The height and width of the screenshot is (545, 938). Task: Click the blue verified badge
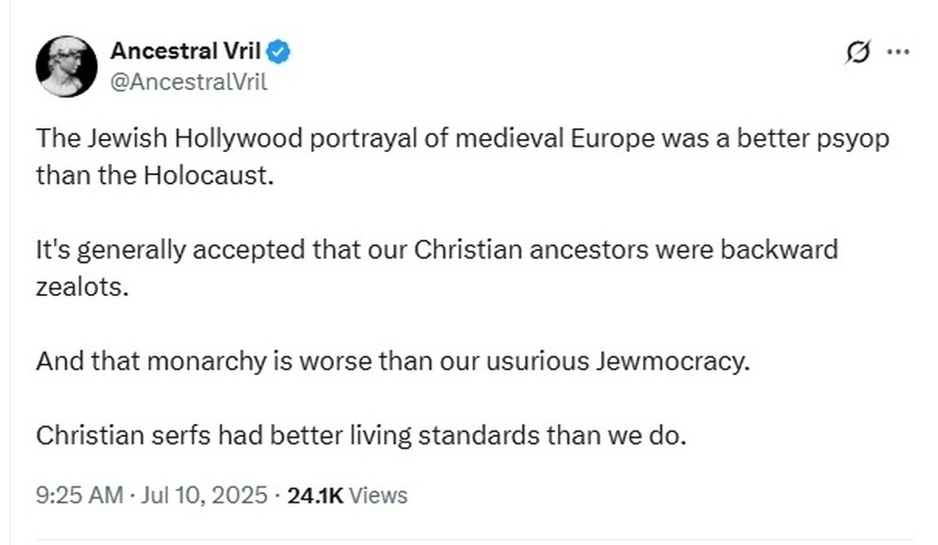279,52
